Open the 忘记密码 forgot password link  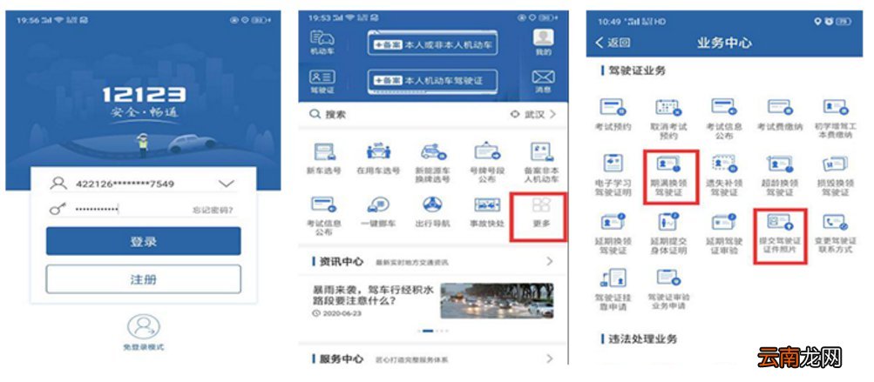pos(213,210)
